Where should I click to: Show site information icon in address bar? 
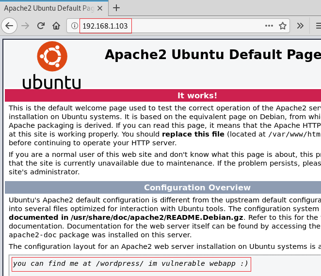75,26
